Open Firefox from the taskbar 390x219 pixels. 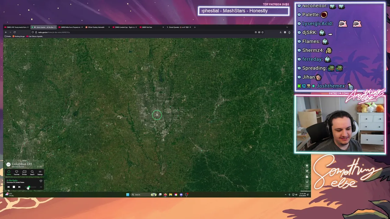pyautogui.click(x=165, y=195)
